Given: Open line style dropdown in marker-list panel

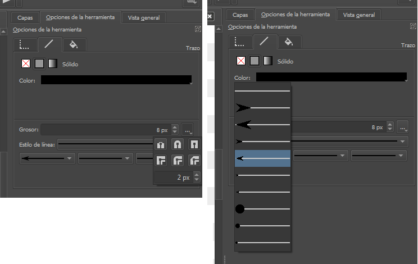Looking at the screenshot, I should (349, 141).
